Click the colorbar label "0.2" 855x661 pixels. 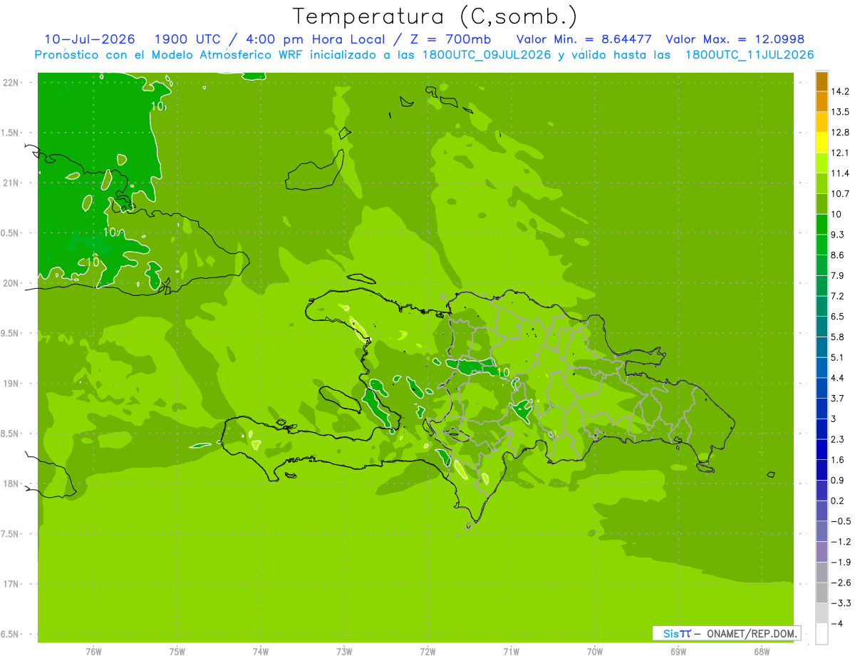(838, 501)
